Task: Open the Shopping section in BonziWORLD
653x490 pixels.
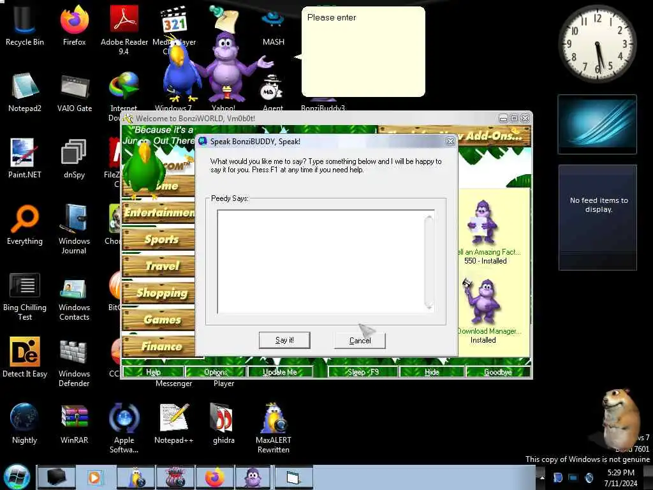Action: [x=159, y=293]
